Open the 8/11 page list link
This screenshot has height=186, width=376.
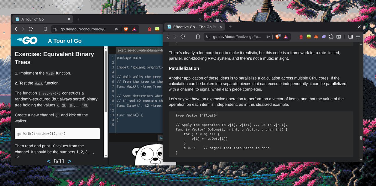click(x=59, y=161)
